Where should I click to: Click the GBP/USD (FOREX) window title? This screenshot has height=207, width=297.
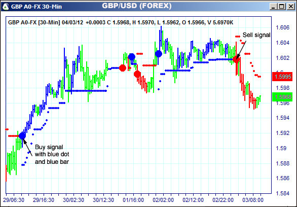pyautogui.click(x=137, y=6)
